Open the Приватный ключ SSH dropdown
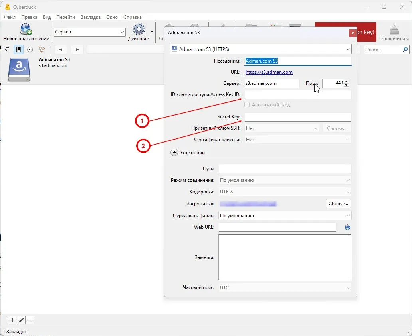Viewport: 412px width, 336px height. pyautogui.click(x=282, y=128)
